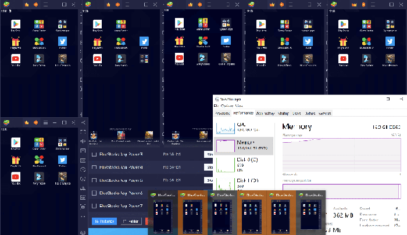The width and height of the screenshot is (407, 235).
Task: Check the BlueStacks App Player 3 checkbox
Action: pos(94,154)
